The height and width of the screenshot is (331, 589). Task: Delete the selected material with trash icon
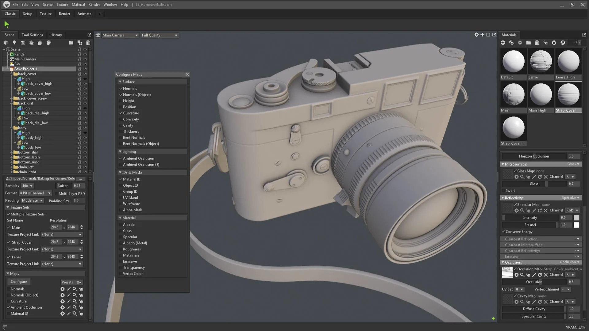point(537,43)
